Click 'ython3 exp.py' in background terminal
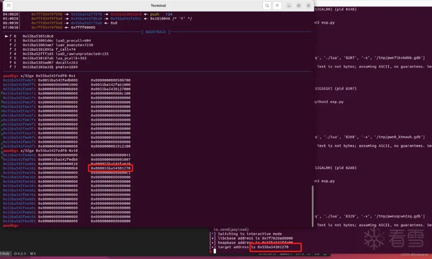The width and height of the screenshot is (432, 259). (329, 102)
